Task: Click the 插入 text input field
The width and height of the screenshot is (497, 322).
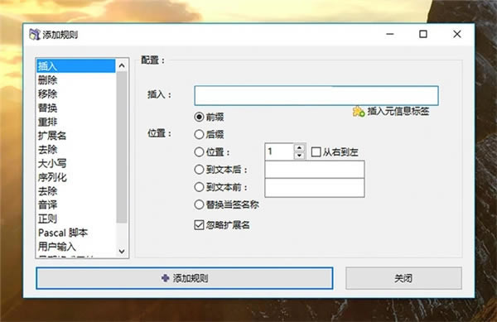Action: click(x=316, y=96)
